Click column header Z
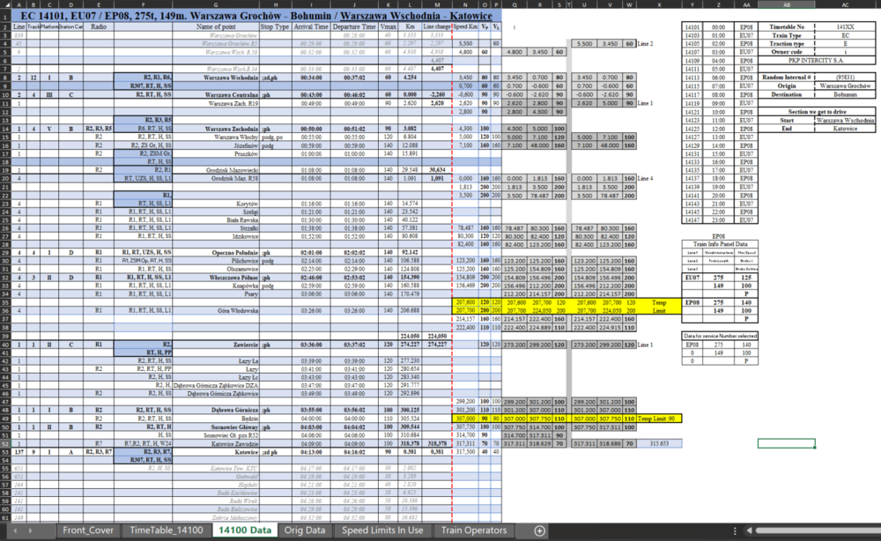Screen dimensions: 881x541 pyautogui.click(x=718, y=4)
